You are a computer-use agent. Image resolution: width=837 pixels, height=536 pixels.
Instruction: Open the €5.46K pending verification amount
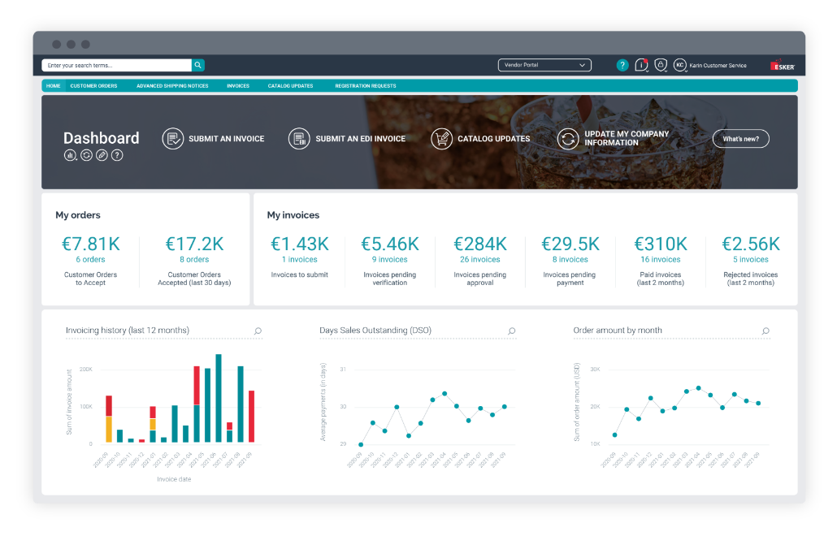pyautogui.click(x=390, y=244)
